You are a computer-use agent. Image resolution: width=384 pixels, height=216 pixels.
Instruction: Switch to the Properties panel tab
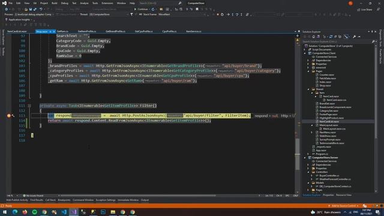tap(328, 195)
